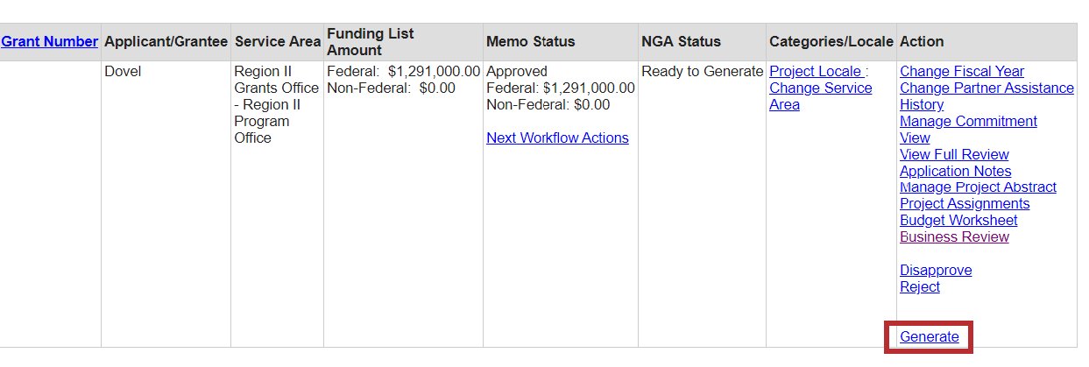
Task: Reject the Dovel application
Action: click(919, 287)
